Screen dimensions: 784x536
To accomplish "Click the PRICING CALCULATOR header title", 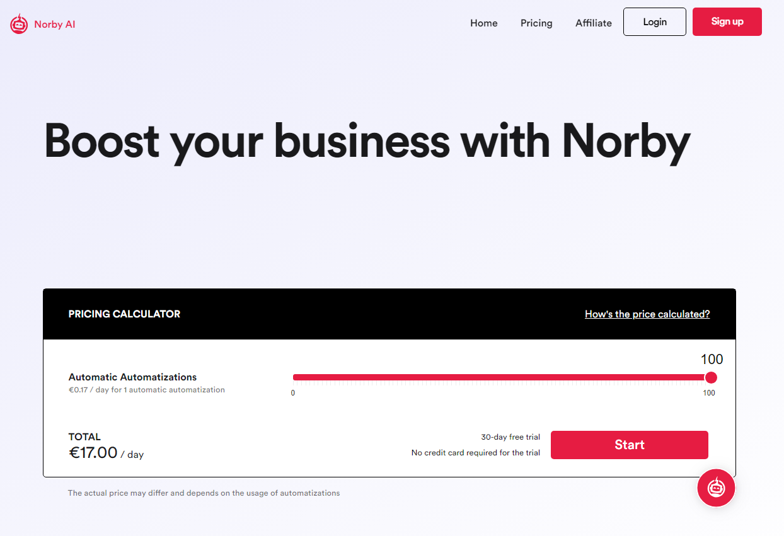I will click(124, 314).
